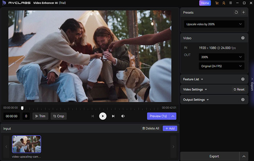Open help for Output Settings section
This screenshot has width=254, height=161.
[x=243, y=100]
